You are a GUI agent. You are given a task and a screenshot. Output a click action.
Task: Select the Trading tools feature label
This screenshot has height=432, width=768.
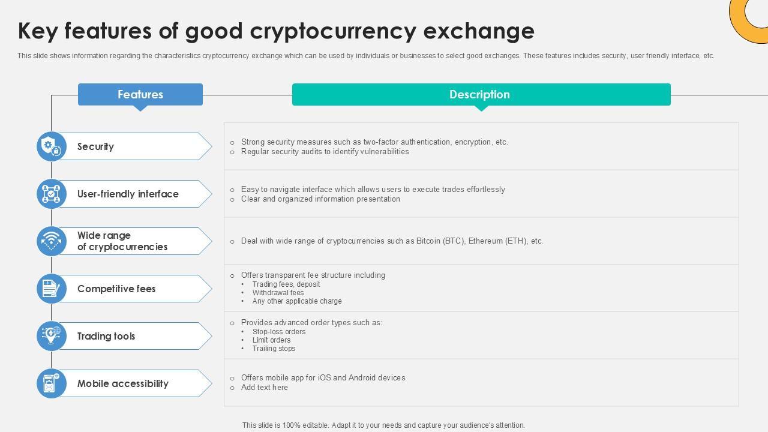[x=106, y=336]
